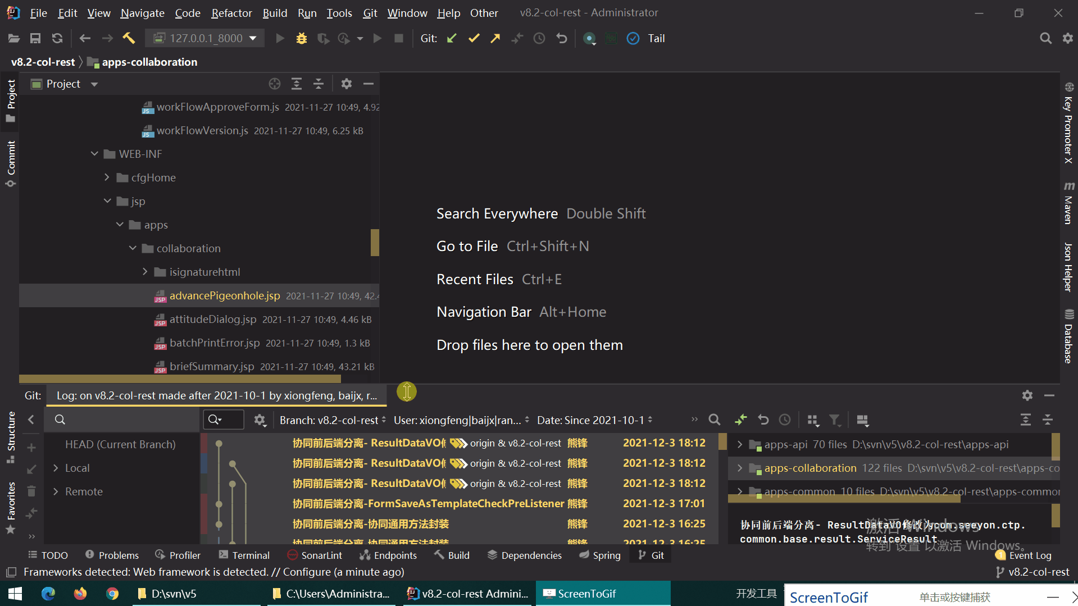Screen dimensions: 1078x606
Task: Open Search Everywhere magnifier in the main toolbar
Action: pos(1045,38)
